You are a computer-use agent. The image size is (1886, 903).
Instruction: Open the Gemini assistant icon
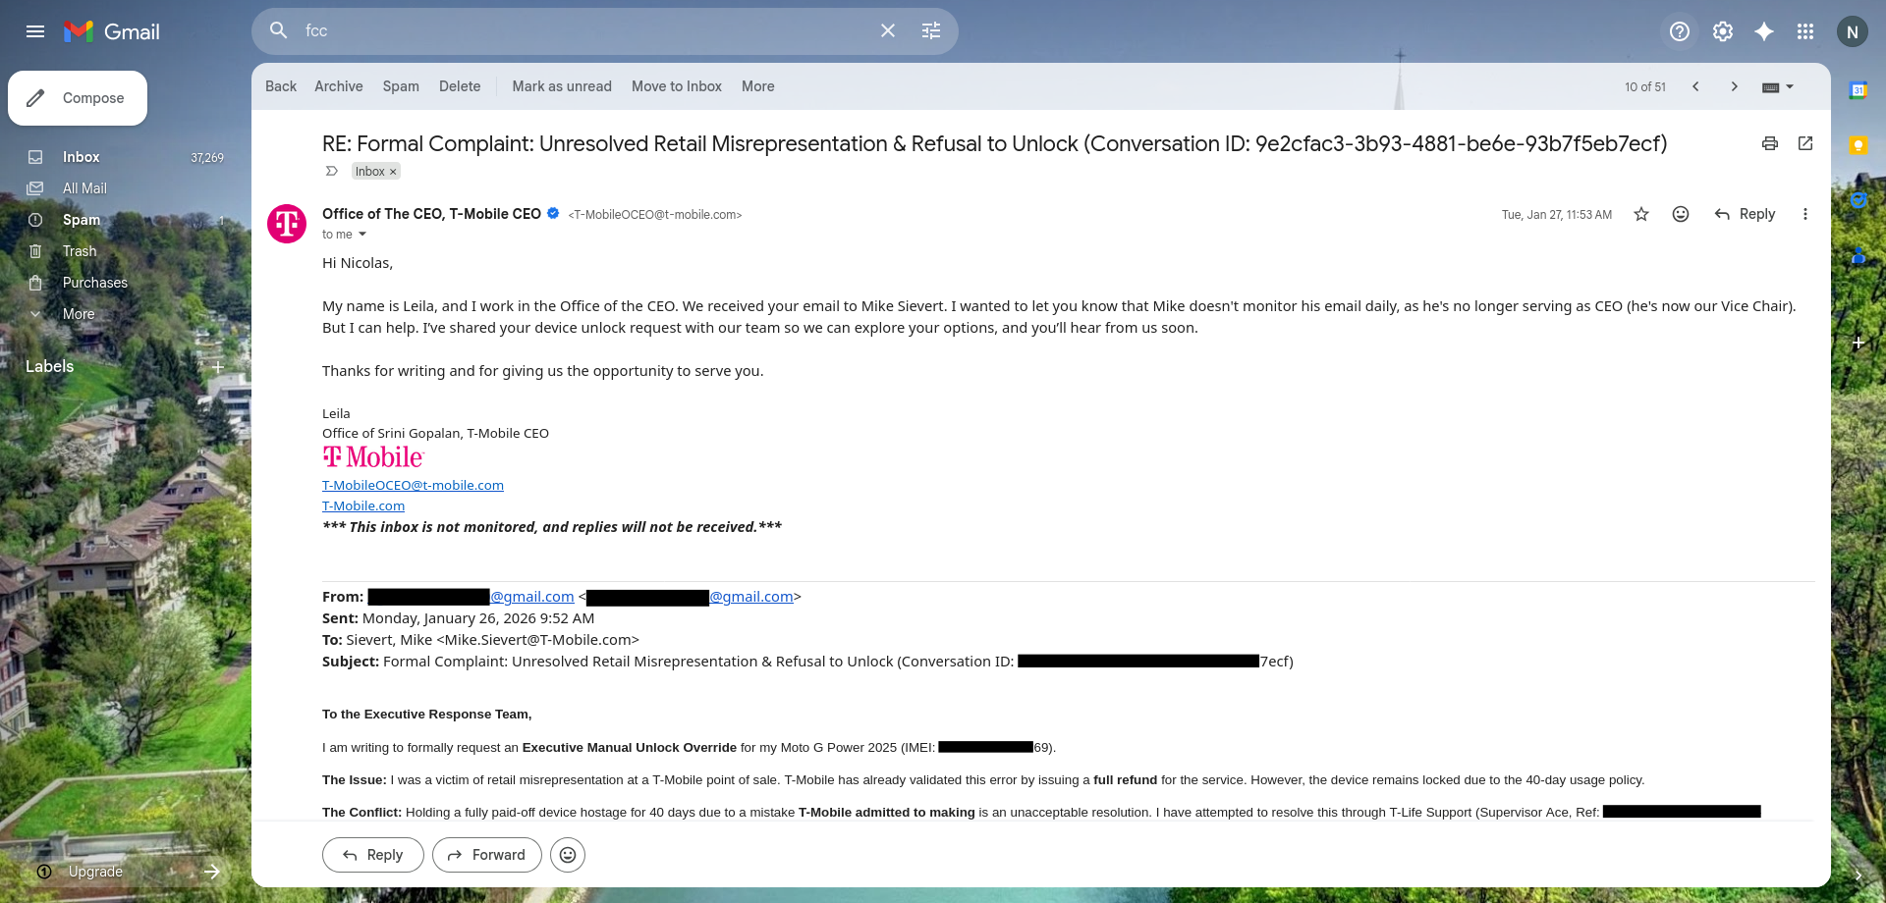click(x=1764, y=30)
